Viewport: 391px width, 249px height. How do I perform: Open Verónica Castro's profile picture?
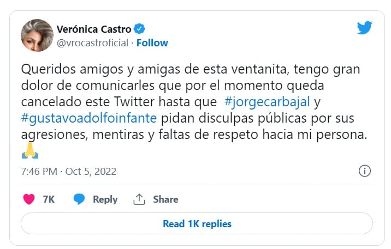(37, 35)
